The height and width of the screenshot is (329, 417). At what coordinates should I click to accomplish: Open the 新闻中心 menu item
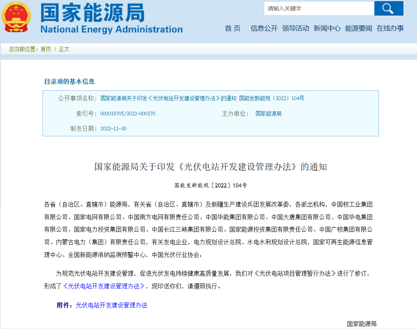327,28
